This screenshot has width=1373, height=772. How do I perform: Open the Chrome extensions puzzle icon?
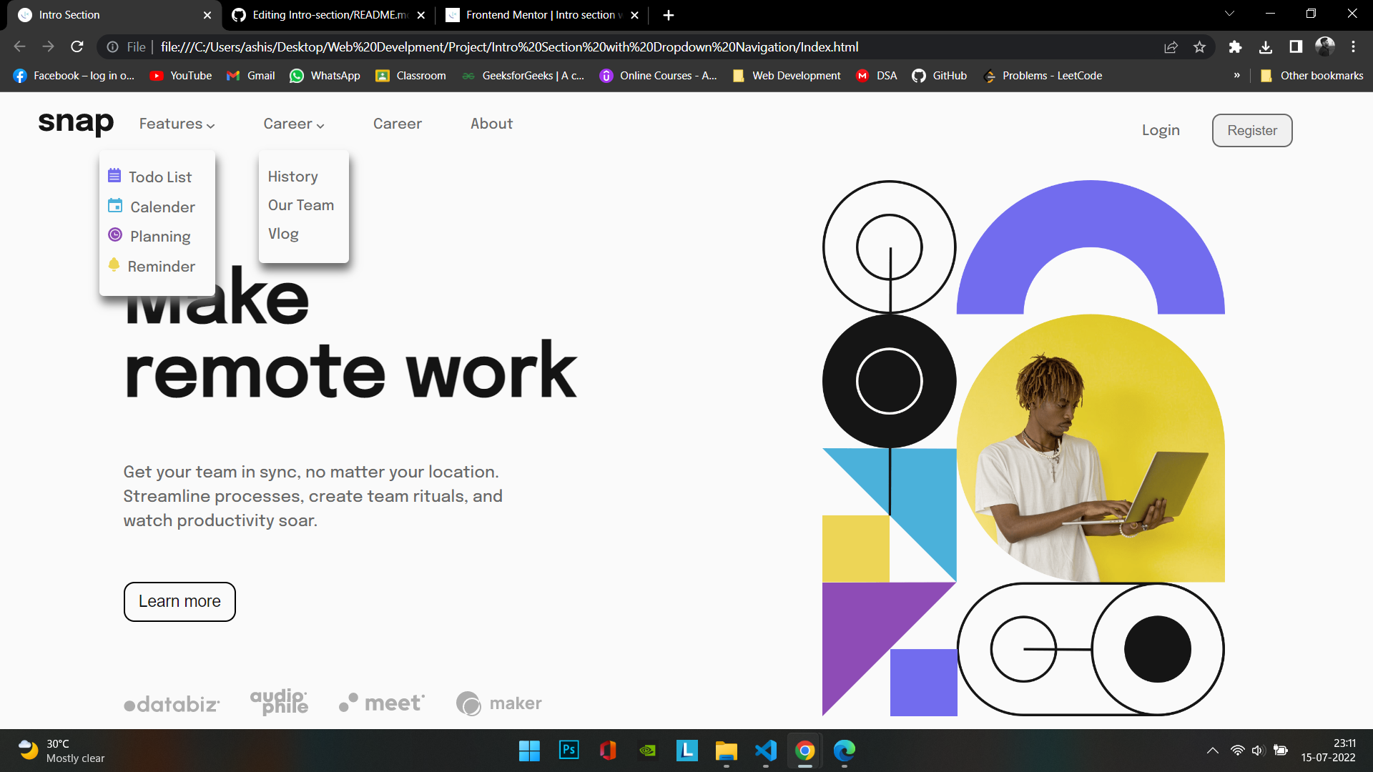(1235, 47)
